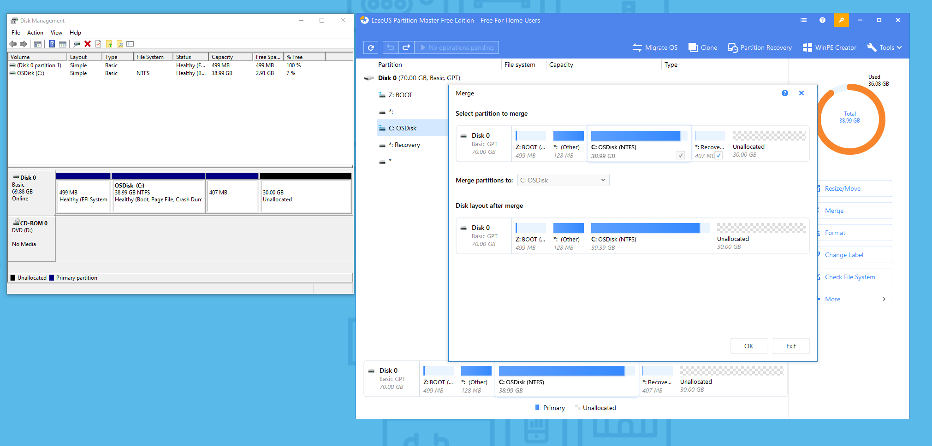Select the Recovery partition in the sidebar list
The image size is (932, 446).
(404, 144)
